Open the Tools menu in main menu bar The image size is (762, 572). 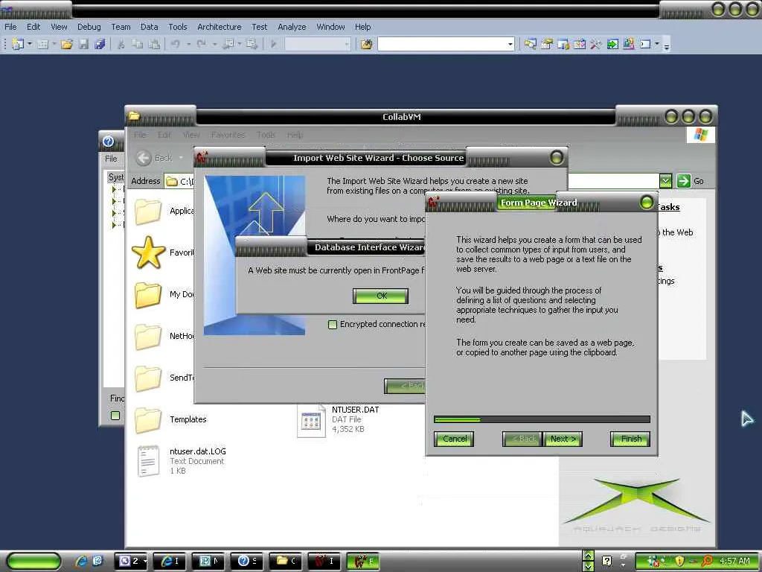pyautogui.click(x=177, y=27)
